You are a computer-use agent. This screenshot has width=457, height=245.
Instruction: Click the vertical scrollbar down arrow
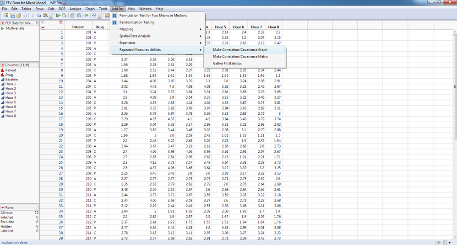455,238
